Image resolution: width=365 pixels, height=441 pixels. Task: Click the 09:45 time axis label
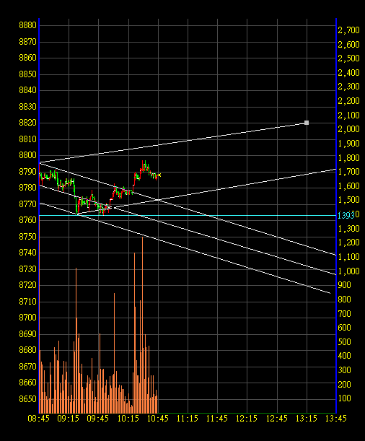pos(98,419)
